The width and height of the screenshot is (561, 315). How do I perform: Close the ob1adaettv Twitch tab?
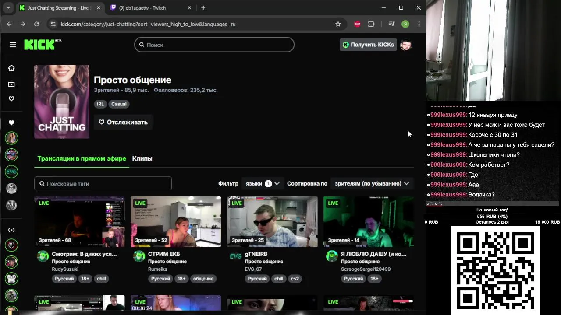tap(189, 7)
